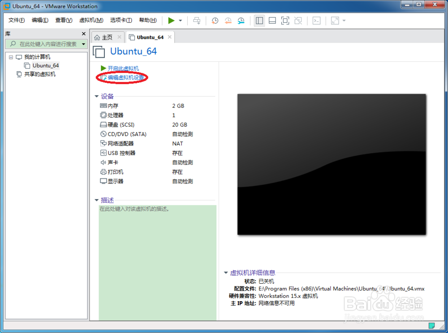Click the 2 GB memory value
The height and width of the screenshot is (333, 448).
click(x=178, y=106)
